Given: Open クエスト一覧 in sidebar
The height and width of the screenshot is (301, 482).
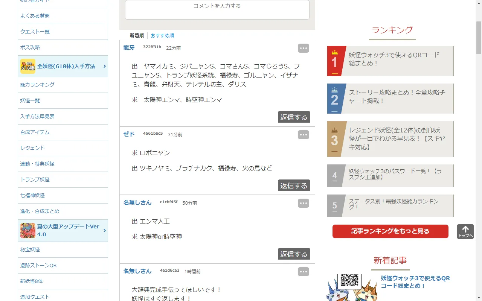Looking at the screenshot, I should (x=63, y=32).
